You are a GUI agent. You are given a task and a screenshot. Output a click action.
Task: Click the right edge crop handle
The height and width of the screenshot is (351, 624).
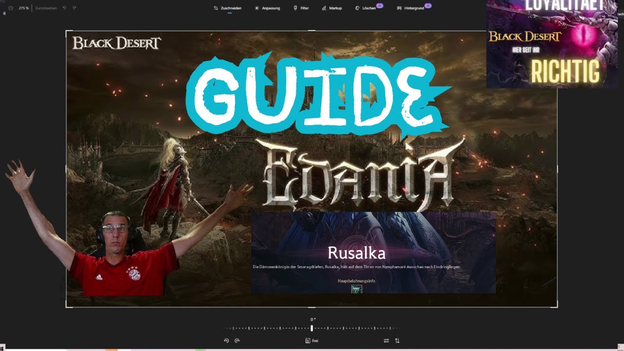pos(557,168)
